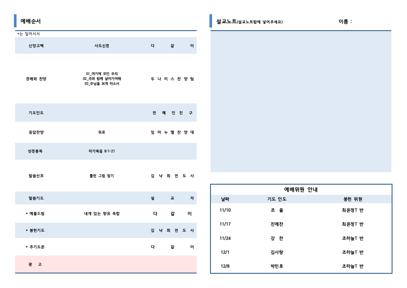Select the '마가복음 8:1-21' passage
407x288 pixels.
pyautogui.click(x=102, y=151)
